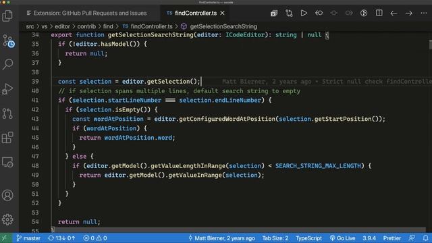Click the getSelectionSearchString breadcrumb
This screenshot has width=432, height=243.
[x=223, y=26]
